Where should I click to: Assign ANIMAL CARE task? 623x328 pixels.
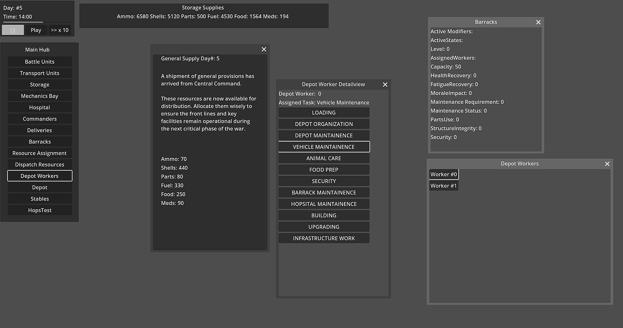tap(324, 158)
